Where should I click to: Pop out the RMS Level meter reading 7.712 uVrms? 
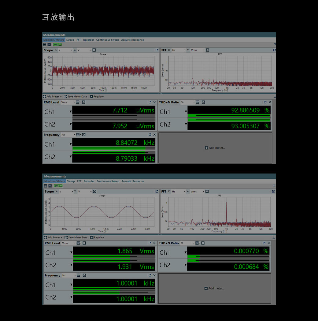[150, 102]
